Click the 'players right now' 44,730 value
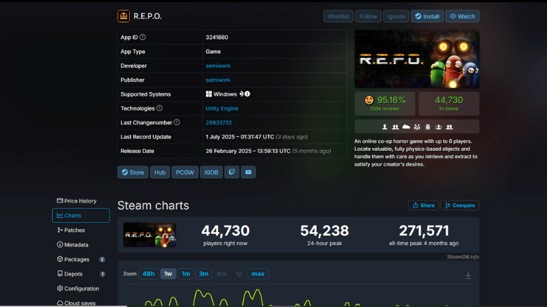The height and width of the screenshot is (307, 547). [226, 231]
